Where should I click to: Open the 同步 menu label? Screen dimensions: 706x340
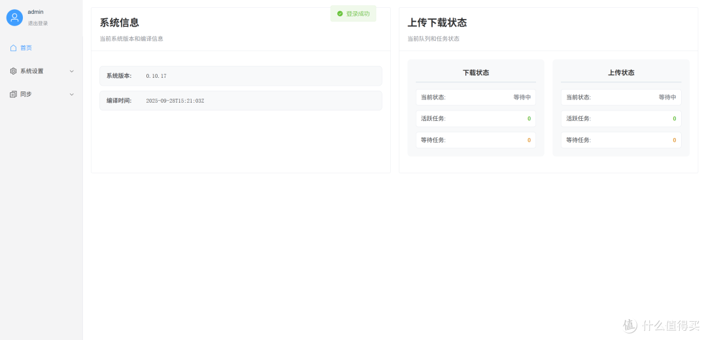pyautogui.click(x=26, y=95)
